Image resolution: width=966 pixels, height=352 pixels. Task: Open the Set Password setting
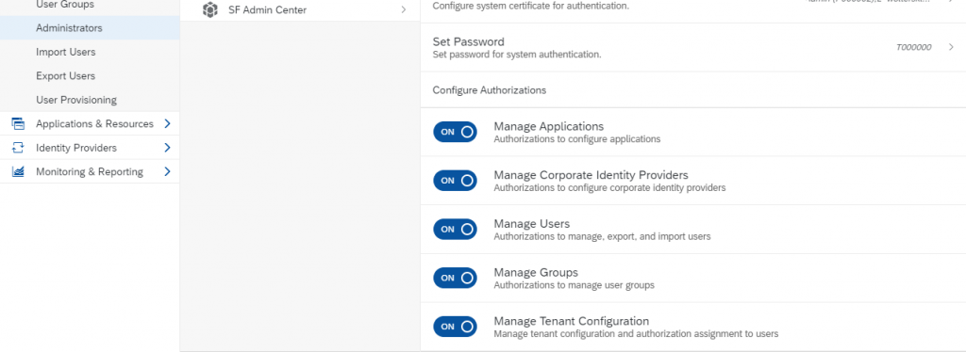(693, 47)
